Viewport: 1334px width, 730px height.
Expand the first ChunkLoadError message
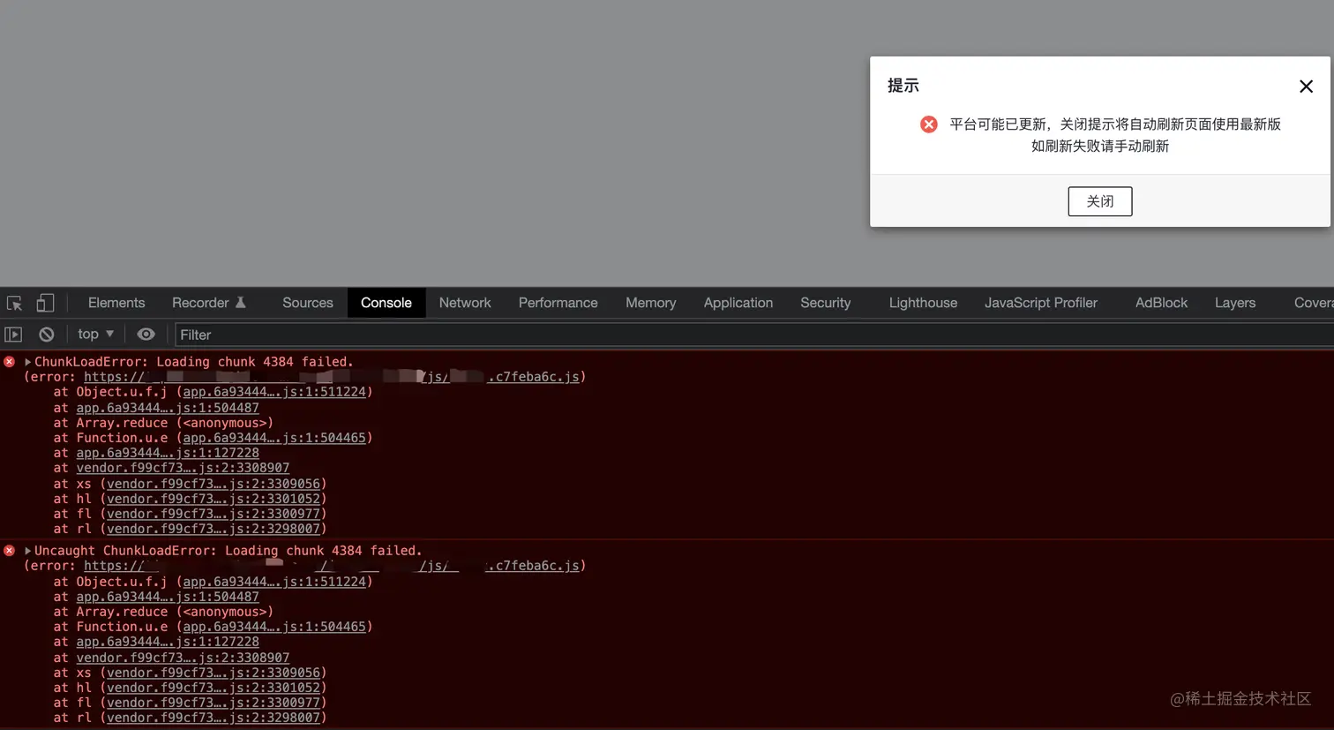coord(27,362)
